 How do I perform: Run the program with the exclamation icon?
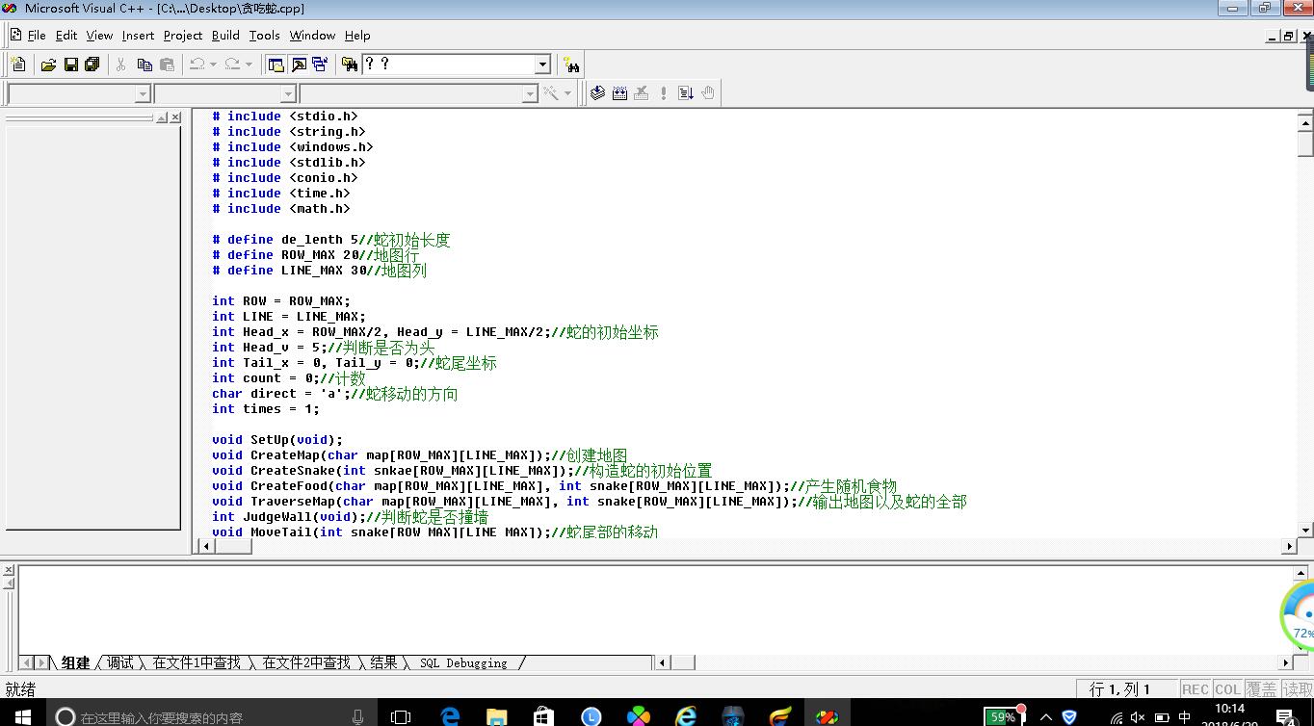click(x=663, y=93)
